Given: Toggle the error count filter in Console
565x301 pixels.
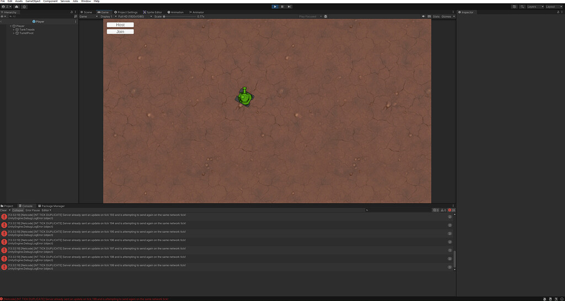Looking at the screenshot, I should coord(452,210).
